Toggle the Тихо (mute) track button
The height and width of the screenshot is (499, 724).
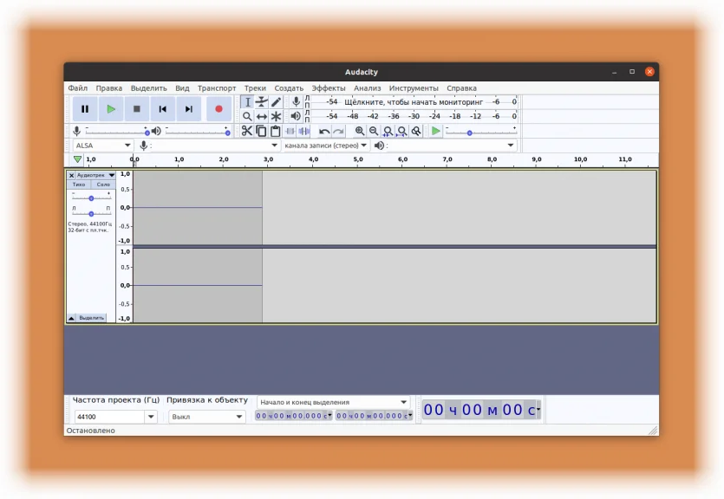tap(79, 185)
